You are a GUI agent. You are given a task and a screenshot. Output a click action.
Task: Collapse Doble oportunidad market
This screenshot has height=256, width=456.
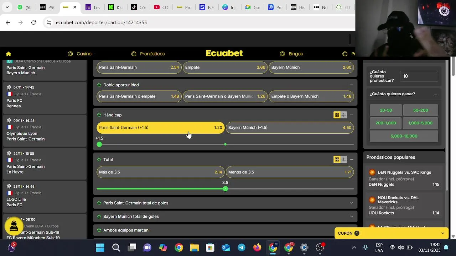point(352,85)
